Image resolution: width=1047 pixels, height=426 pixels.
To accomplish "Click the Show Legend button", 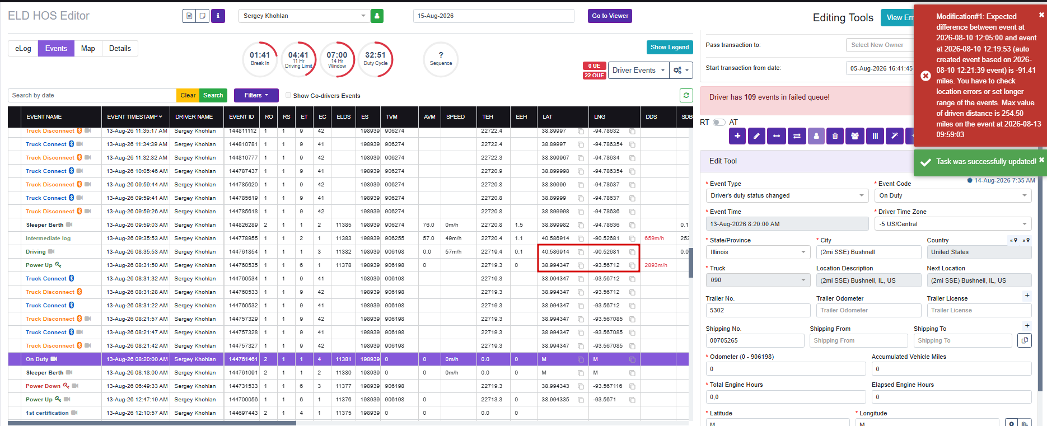I will 670,47.
